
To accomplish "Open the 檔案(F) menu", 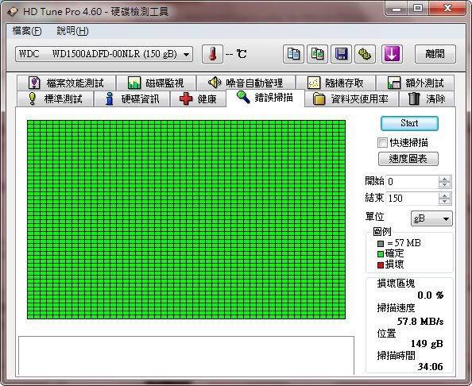I will (27, 31).
